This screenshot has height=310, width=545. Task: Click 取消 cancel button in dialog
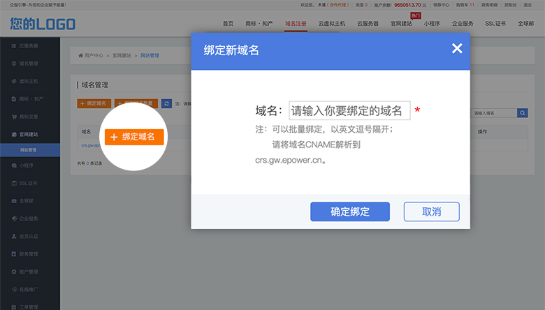tap(431, 212)
